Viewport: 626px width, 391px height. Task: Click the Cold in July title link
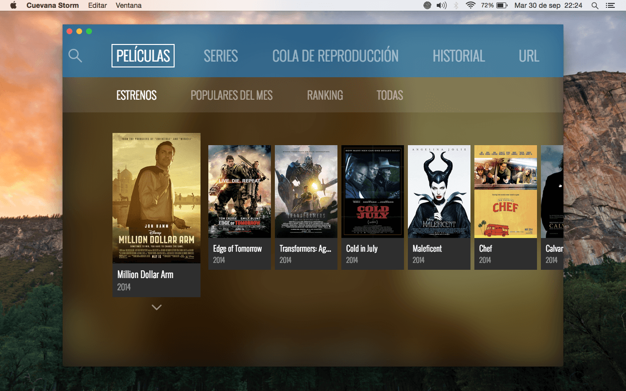pyautogui.click(x=362, y=249)
